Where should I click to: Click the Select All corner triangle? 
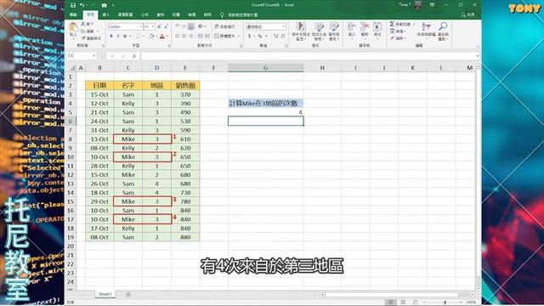click(72, 68)
